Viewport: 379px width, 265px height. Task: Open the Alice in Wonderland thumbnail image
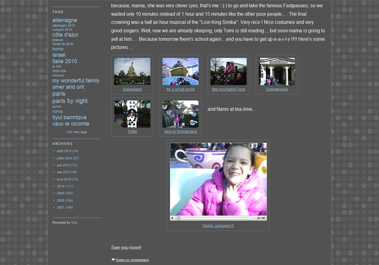pyautogui.click(x=180, y=114)
